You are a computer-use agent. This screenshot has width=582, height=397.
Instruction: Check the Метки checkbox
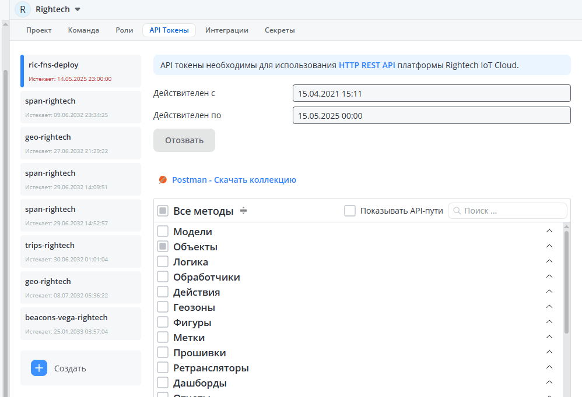tap(163, 338)
